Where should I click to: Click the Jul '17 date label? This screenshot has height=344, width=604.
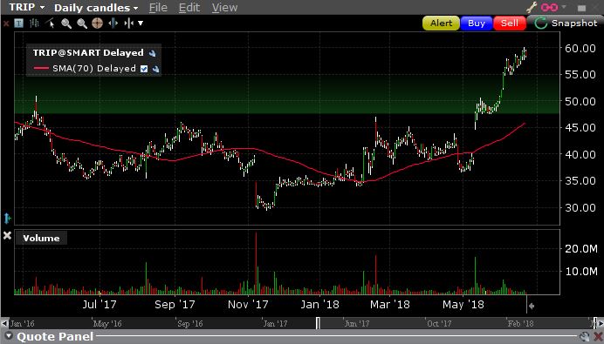pos(99,305)
